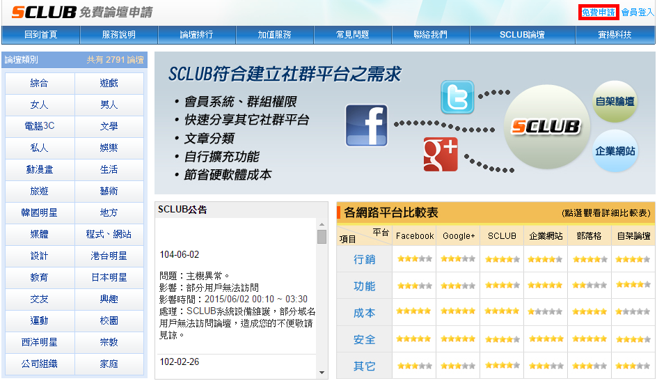Select the 公司組織 forum category
This screenshot has height=381, width=657.
(x=40, y=364)
